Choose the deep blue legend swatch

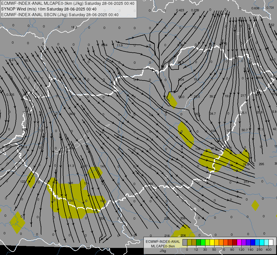click(253, 242)
